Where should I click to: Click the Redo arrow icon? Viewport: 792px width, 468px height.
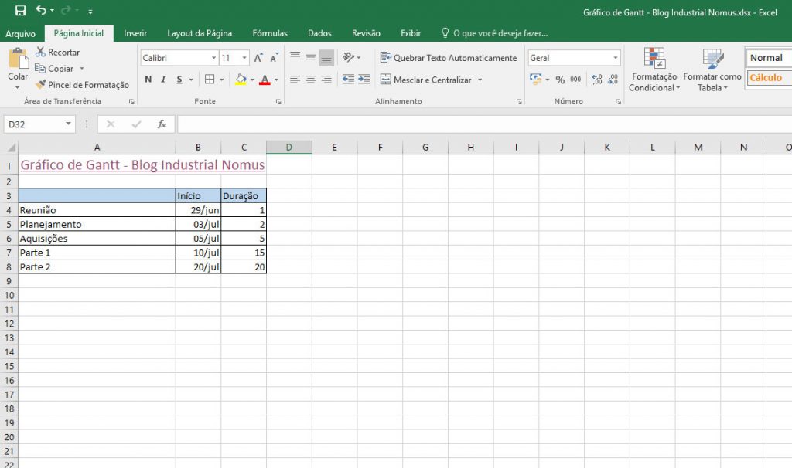point(67,10)
